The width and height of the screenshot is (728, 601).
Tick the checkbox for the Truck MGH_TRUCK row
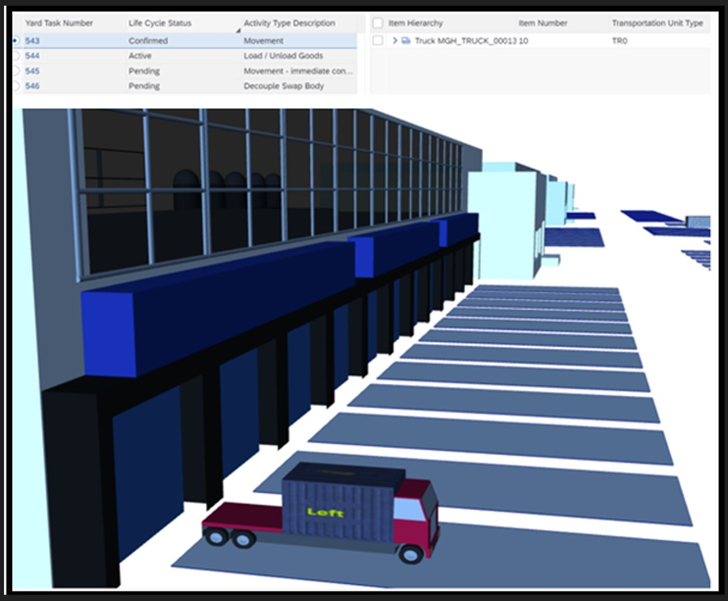[378, 40]
